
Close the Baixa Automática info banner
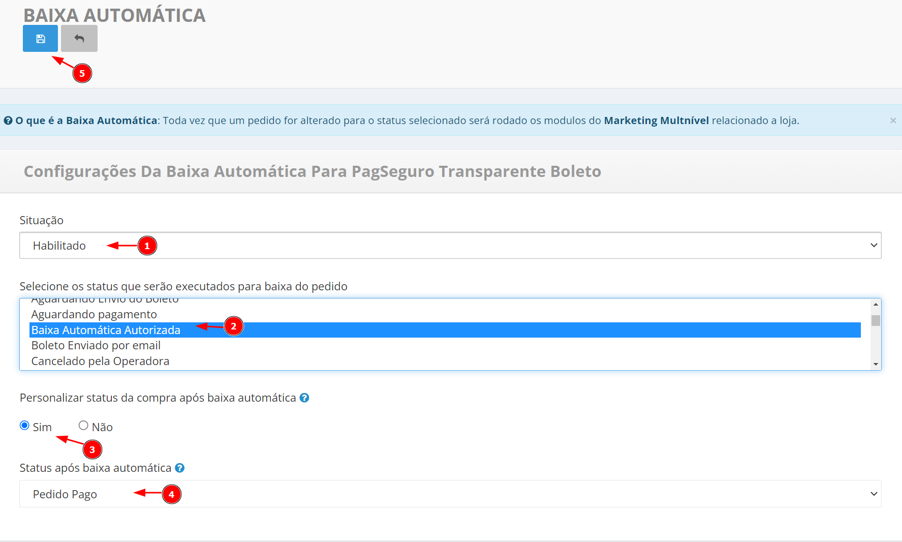pyautogui.click(x=893, y=121)
